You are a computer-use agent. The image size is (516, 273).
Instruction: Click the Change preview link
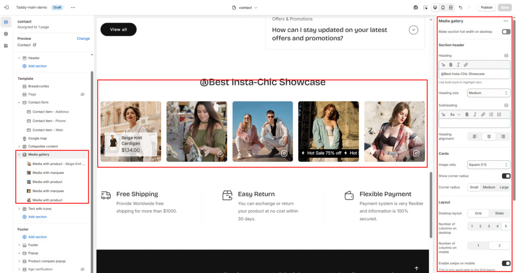83,39
